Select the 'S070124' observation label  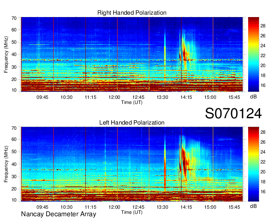(233, 113)
